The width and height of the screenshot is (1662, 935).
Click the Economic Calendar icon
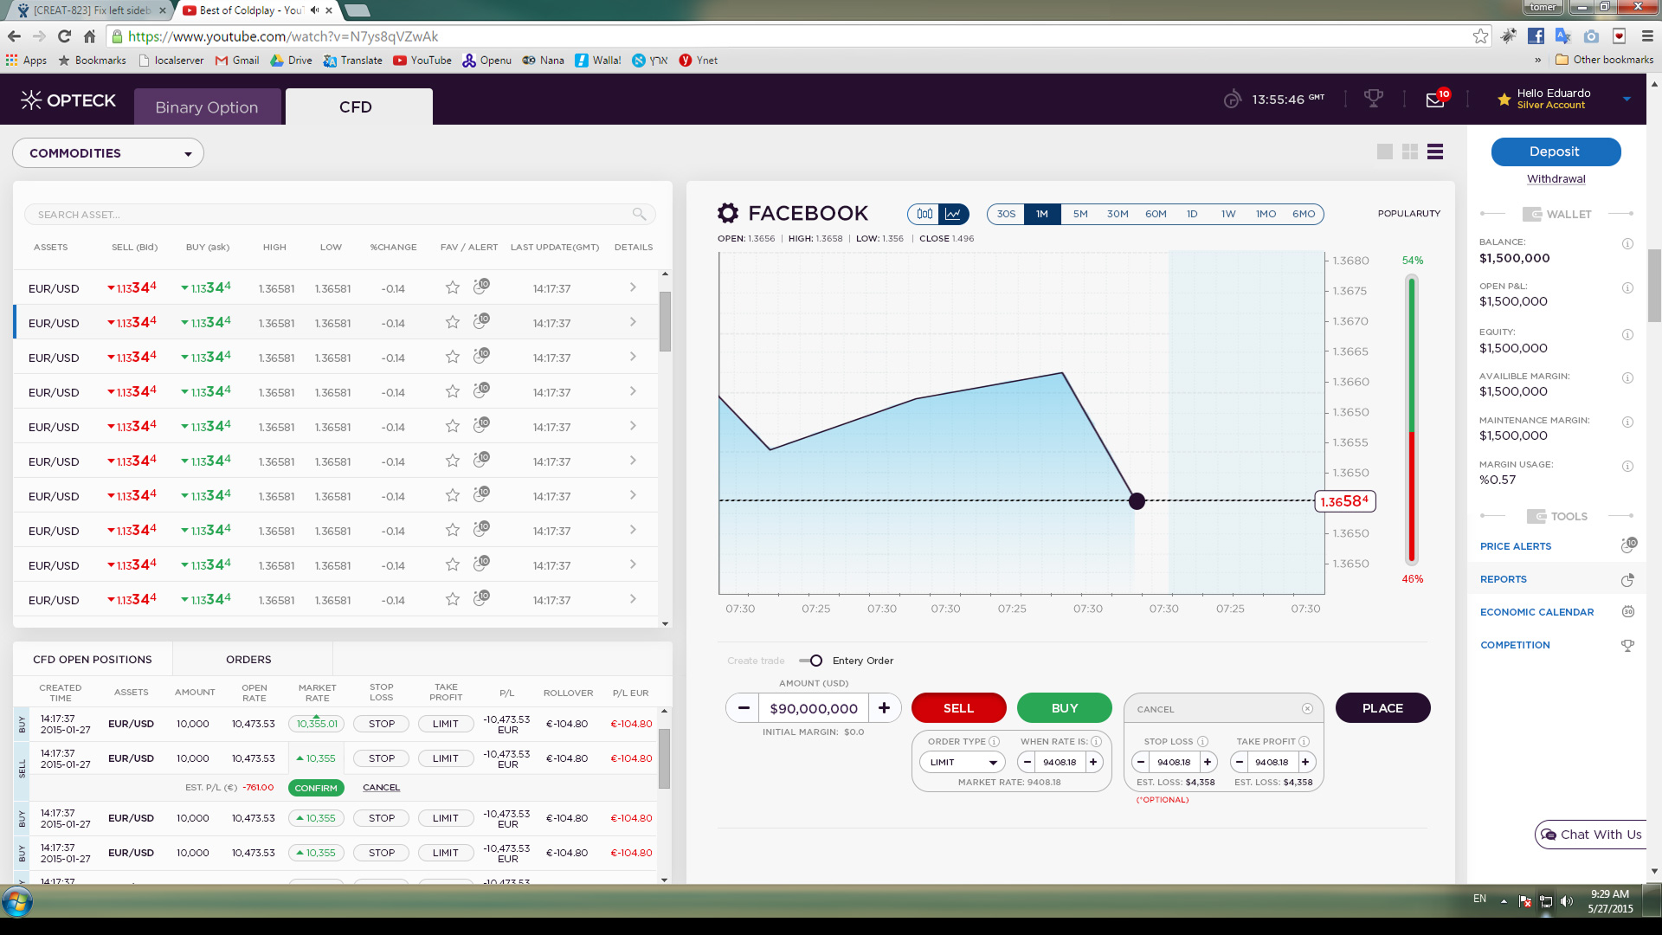pyautogui.click(x=1627, y=612)
